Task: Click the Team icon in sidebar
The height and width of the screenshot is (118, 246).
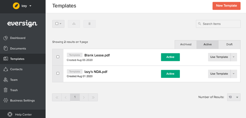Action: coord(6,80)
